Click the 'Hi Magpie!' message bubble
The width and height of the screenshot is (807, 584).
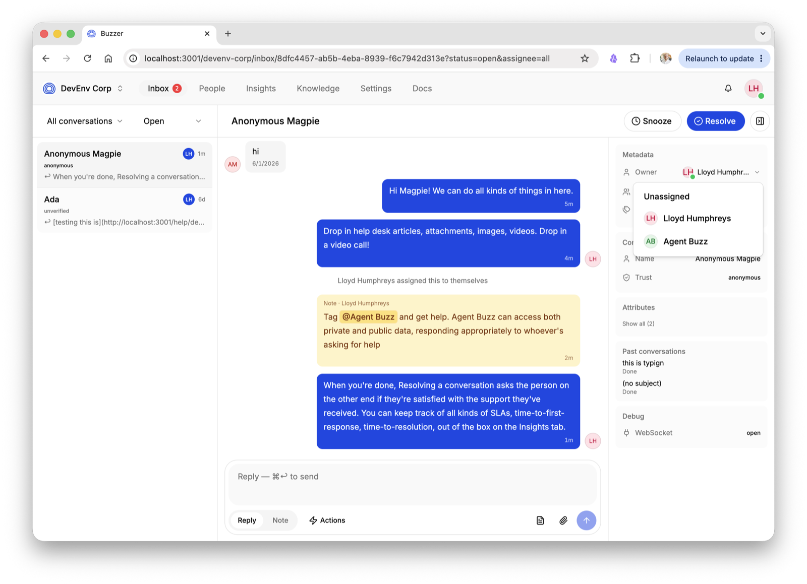(x=481, y=196)
